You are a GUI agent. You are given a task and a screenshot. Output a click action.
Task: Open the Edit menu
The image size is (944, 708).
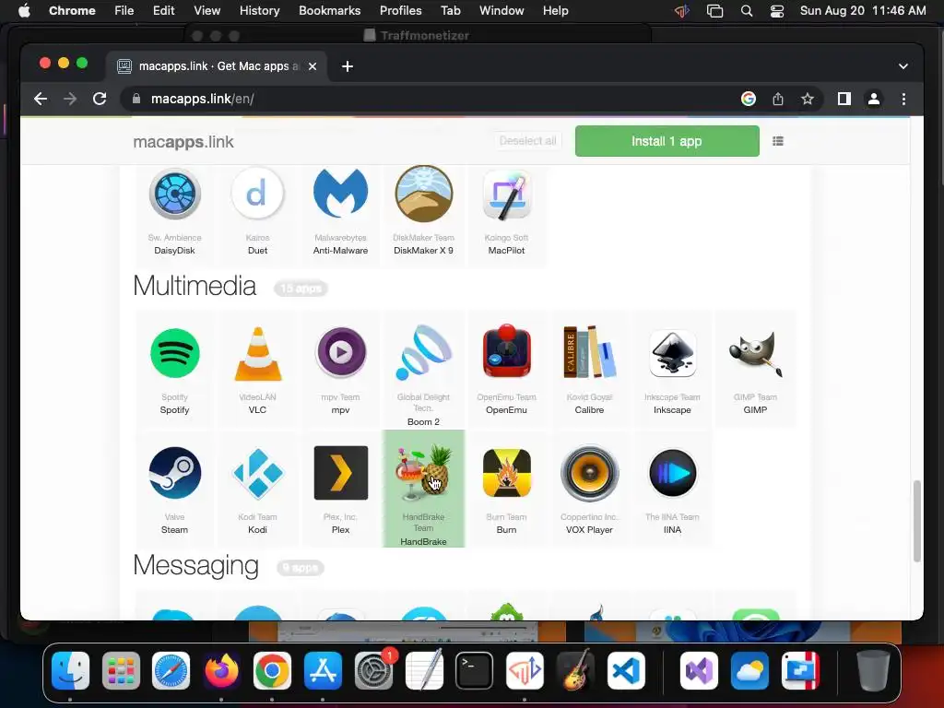[164, 11]
